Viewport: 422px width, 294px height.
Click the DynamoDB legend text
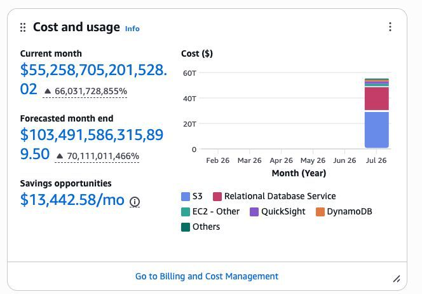pyautogui.click(x=350, y=211)
